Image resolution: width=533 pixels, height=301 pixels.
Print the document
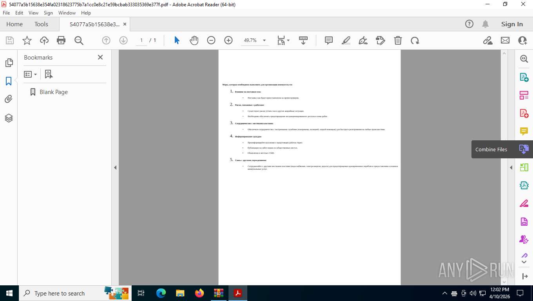61,40
